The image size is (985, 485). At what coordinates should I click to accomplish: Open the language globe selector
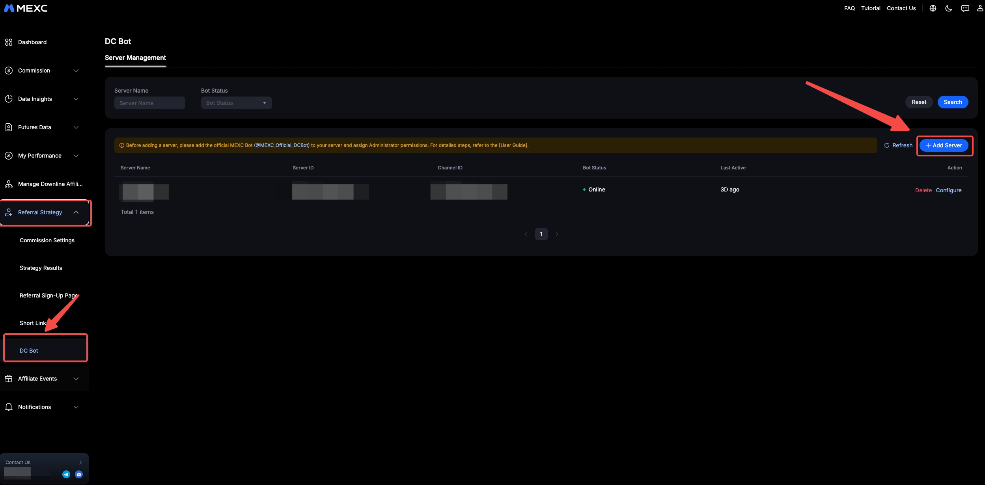pos(933,8)
